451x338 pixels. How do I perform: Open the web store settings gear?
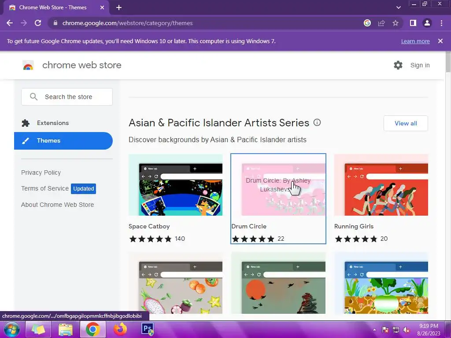pyautogui.click(x=398, y=65)
